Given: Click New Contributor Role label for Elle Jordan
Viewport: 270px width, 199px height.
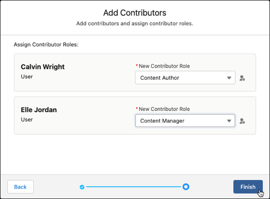Looking at the screenshot, I should tap(164, 109).
